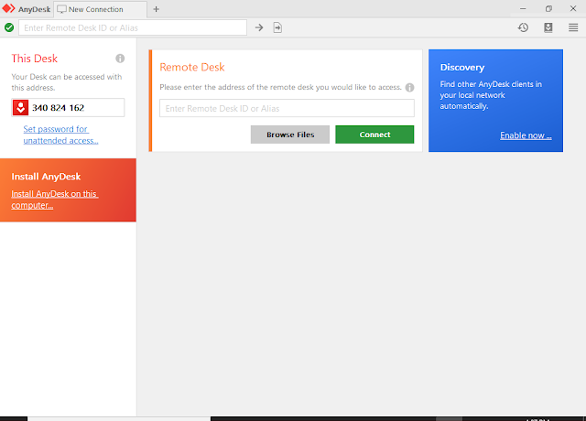Open a new tab with plus button

coord(157,9)
